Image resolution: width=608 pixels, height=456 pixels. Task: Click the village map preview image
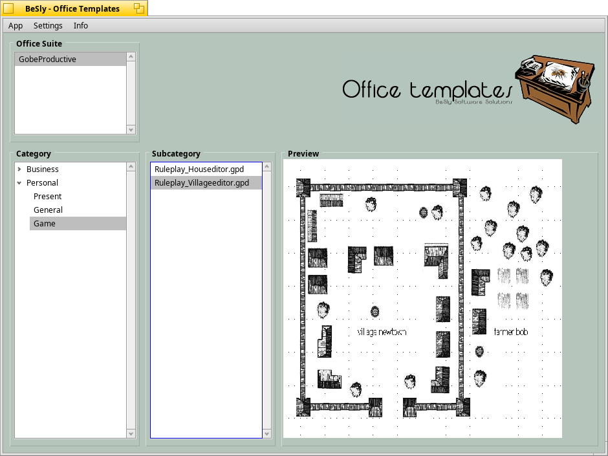(x=422, y=298)
